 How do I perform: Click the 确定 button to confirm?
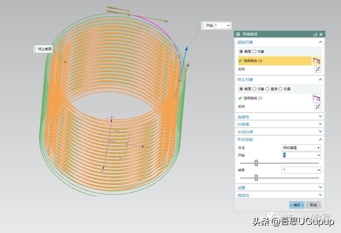(x=296, y=205)
